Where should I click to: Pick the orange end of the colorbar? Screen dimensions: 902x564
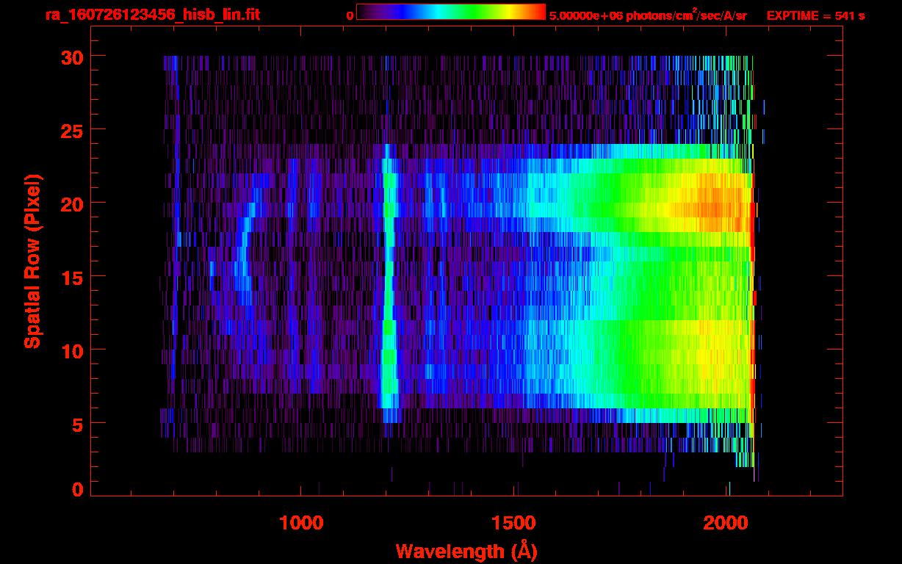(x=535, y=12)
